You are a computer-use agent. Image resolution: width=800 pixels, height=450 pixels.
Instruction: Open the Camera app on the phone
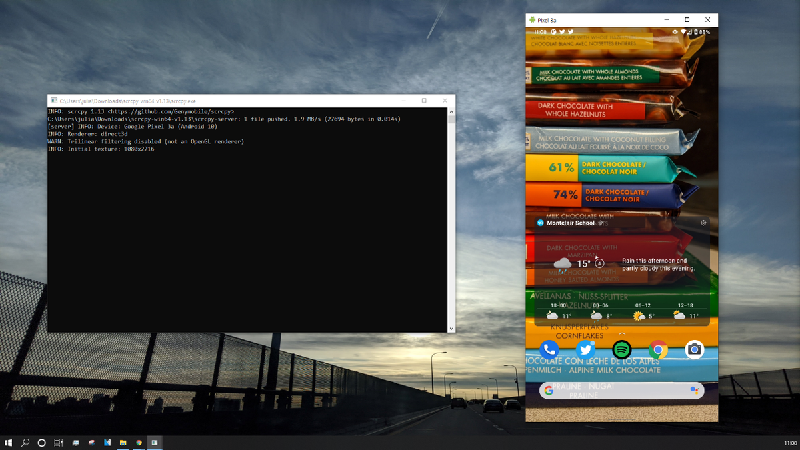point(694,349)
